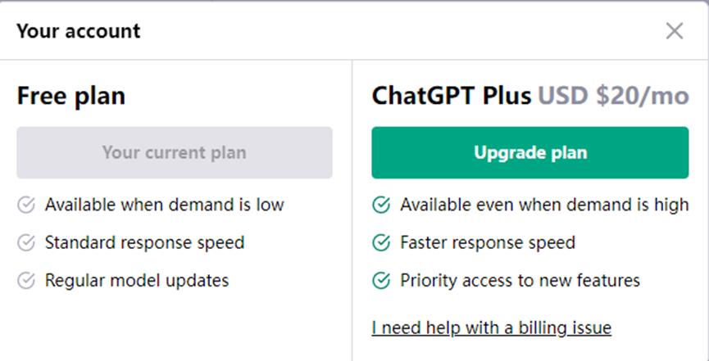Click the Regular model updates text
The height and width of the screenshot is (361, 709).
click(137, 281)
